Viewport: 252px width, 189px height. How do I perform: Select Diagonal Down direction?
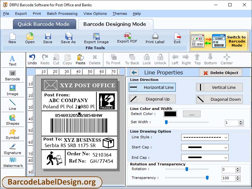pos(219,99)
